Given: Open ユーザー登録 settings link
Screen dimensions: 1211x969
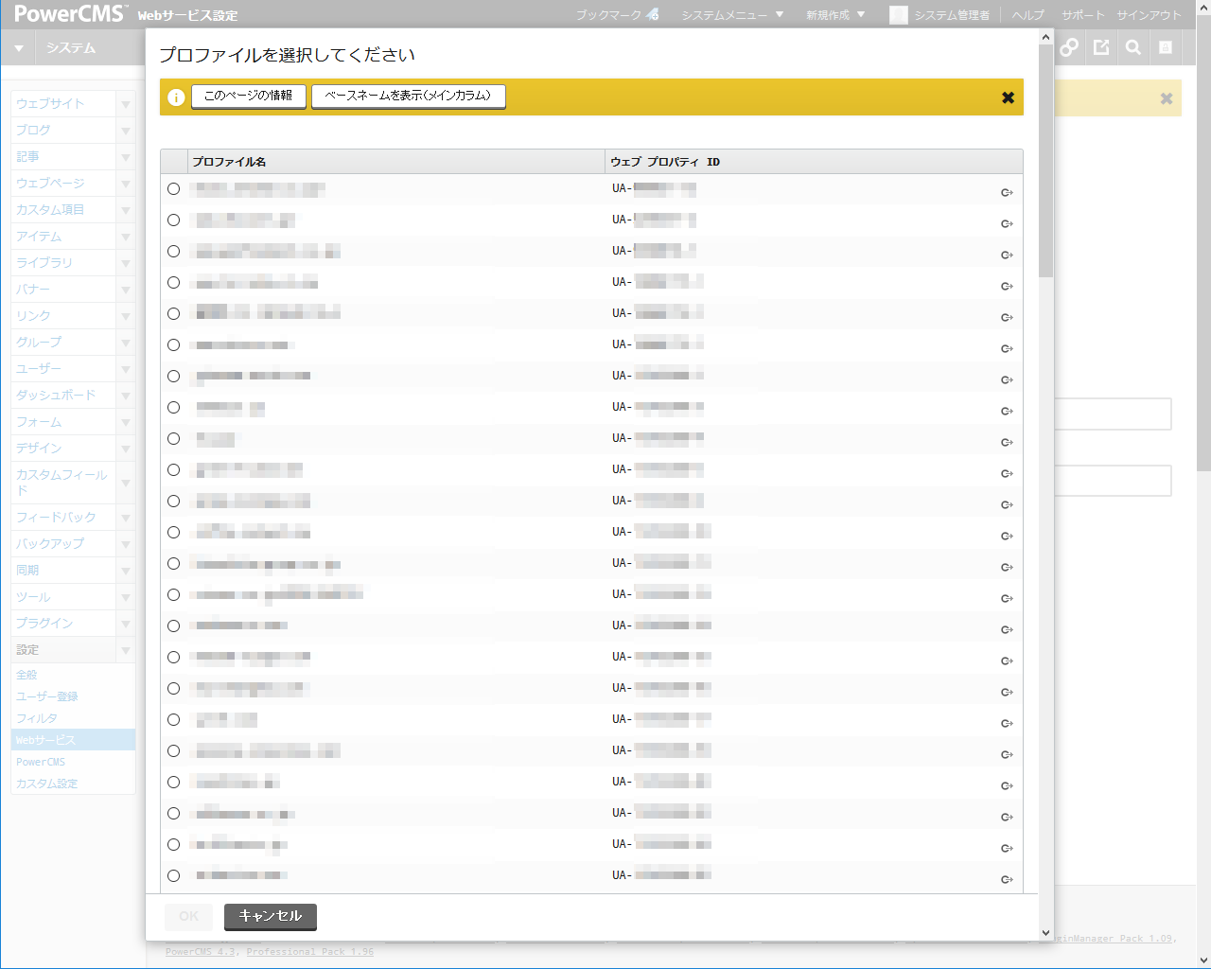Looking at the screenshot, I should click(x=46, y=696).
